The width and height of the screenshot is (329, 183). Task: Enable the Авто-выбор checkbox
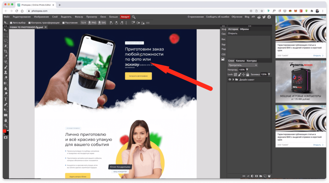pyautogui.click(x=11, y=23)
